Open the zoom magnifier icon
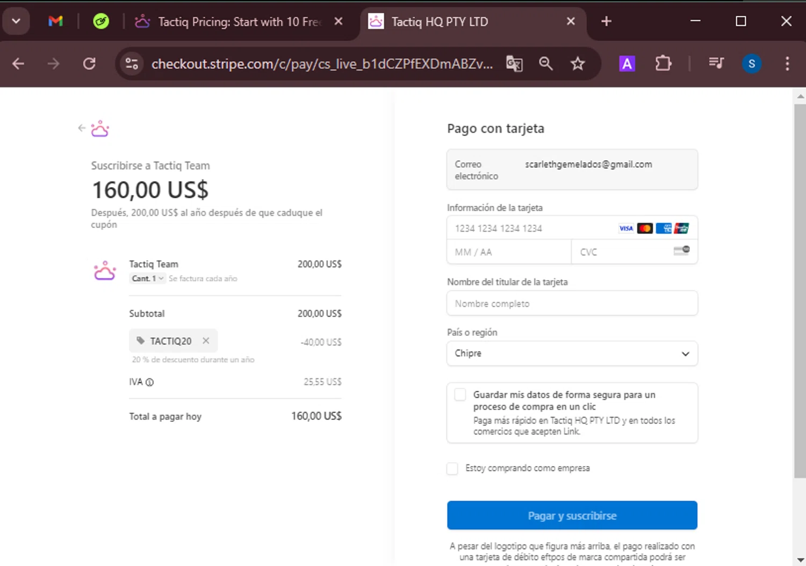 [x=546, y=64]
